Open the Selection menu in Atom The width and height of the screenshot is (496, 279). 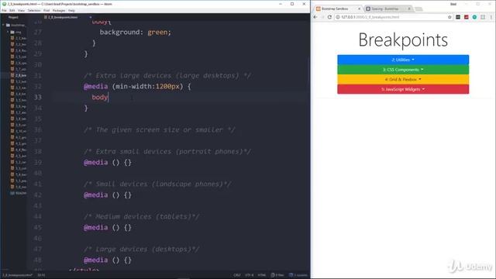pyautogui.click(x=34, y=10)
